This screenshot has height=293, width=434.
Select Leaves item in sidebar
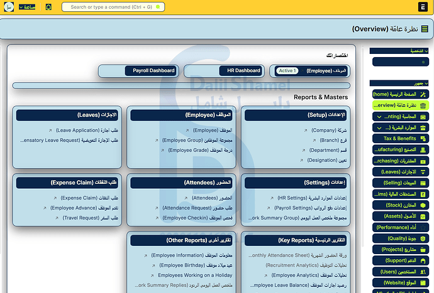[401, 172]
